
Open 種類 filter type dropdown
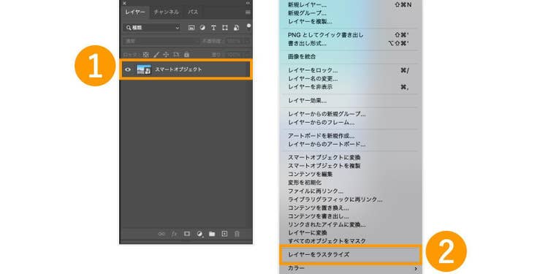click(152, 28)
